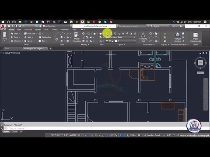Select the Move tool in Modify panel
The height and width of the screenshot is (157, 210).
tap(83, 34)
